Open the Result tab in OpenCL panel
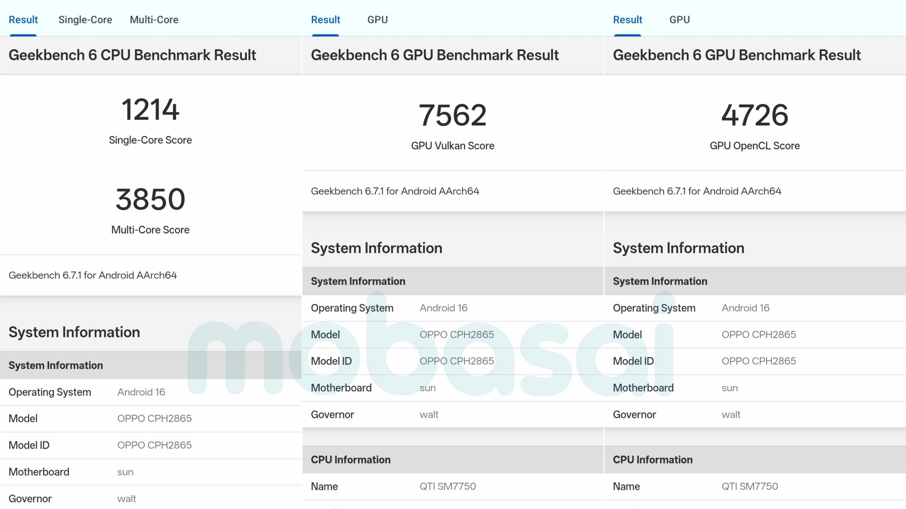 point(627,19)
